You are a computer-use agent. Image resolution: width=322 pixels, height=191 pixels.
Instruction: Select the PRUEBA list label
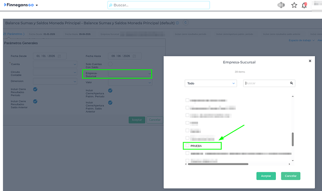pos(196,146)
